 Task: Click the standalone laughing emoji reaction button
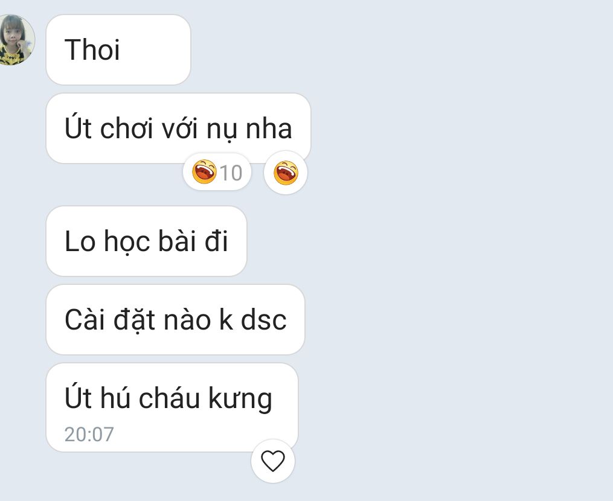[286, 173]
